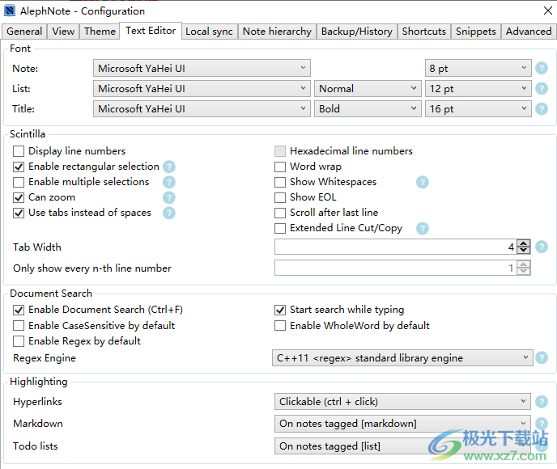The image size is (557, 469).
Task: Open the Backup/History tab
Action: pos(357,32)
